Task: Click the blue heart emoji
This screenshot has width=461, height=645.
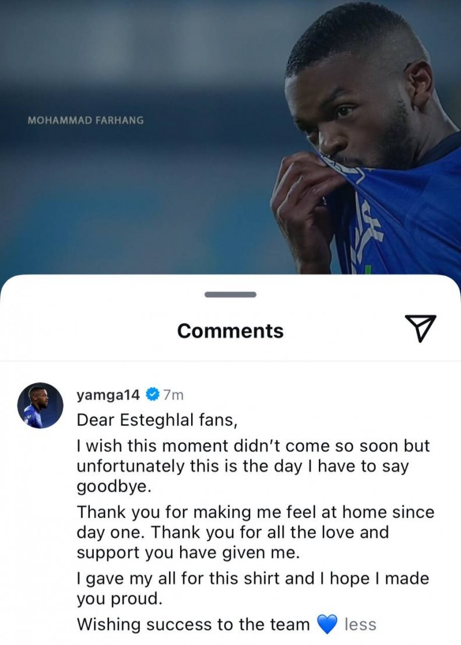Action: (327, 625)
